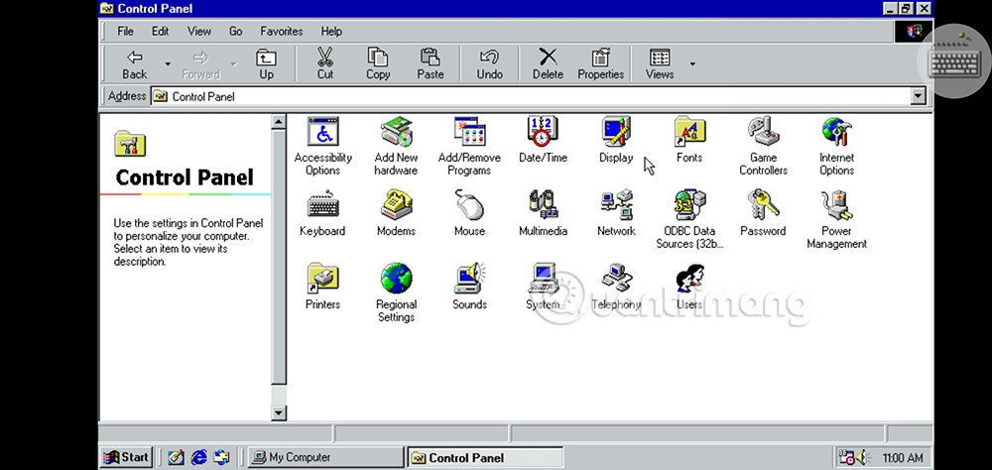This screenshot has height=470, width=992.
Task: Open the Favorites menu
Action: pyautogui.click(x=281, y=32)
